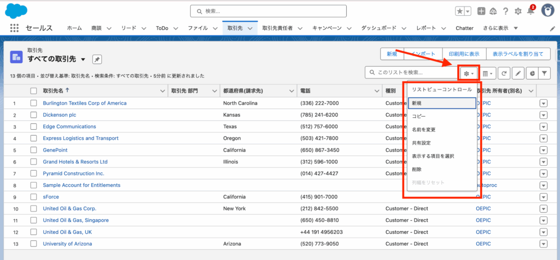Open the リード tab dropdown chevron

(x=144, y=28)
